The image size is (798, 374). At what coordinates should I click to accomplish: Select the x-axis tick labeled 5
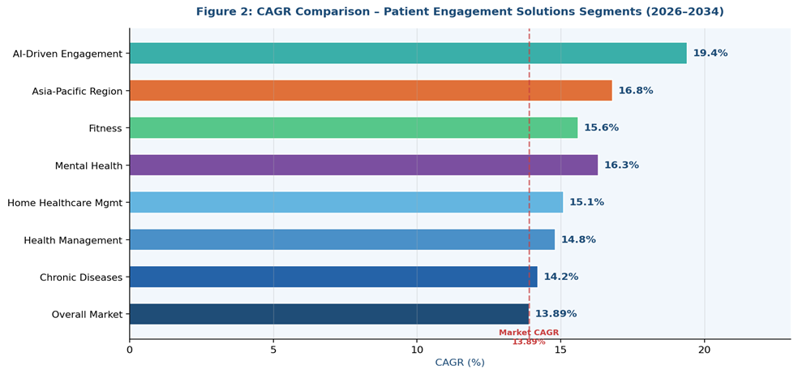(273, 350)
